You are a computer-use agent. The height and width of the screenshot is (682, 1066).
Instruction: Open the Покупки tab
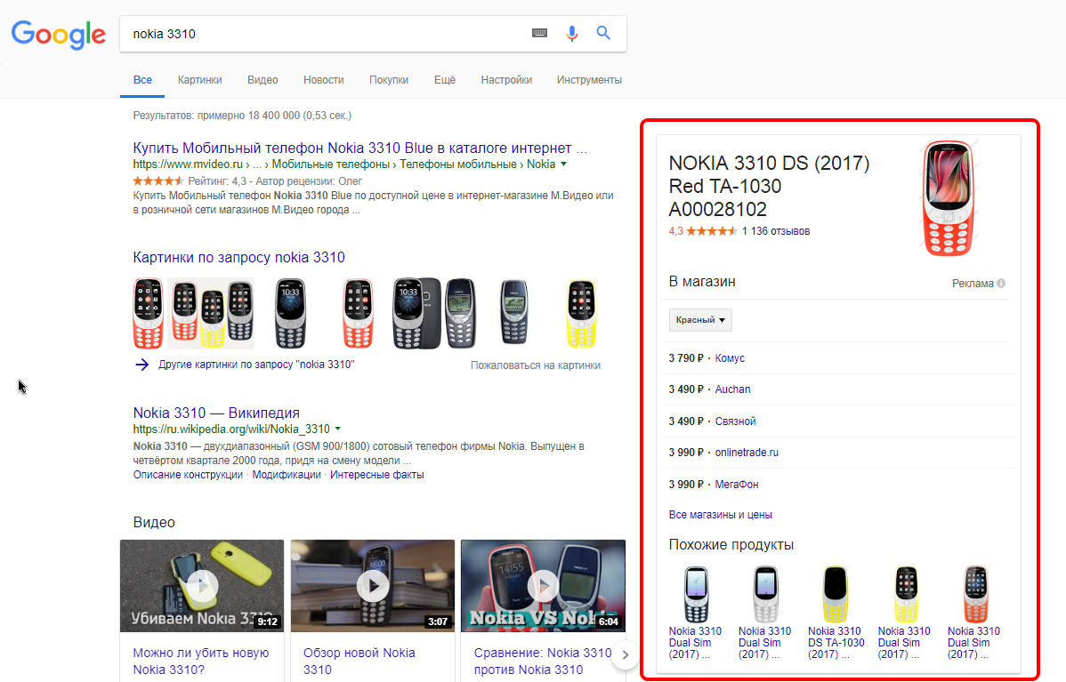(389, 79)
